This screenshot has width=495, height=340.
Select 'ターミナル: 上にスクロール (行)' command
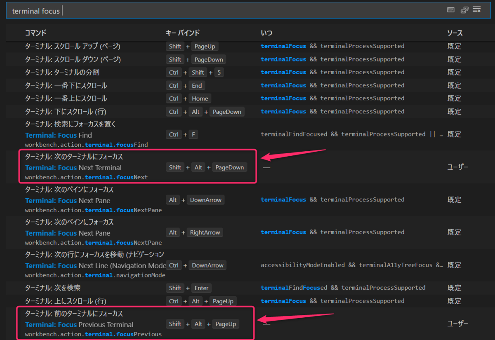point(66,301)
